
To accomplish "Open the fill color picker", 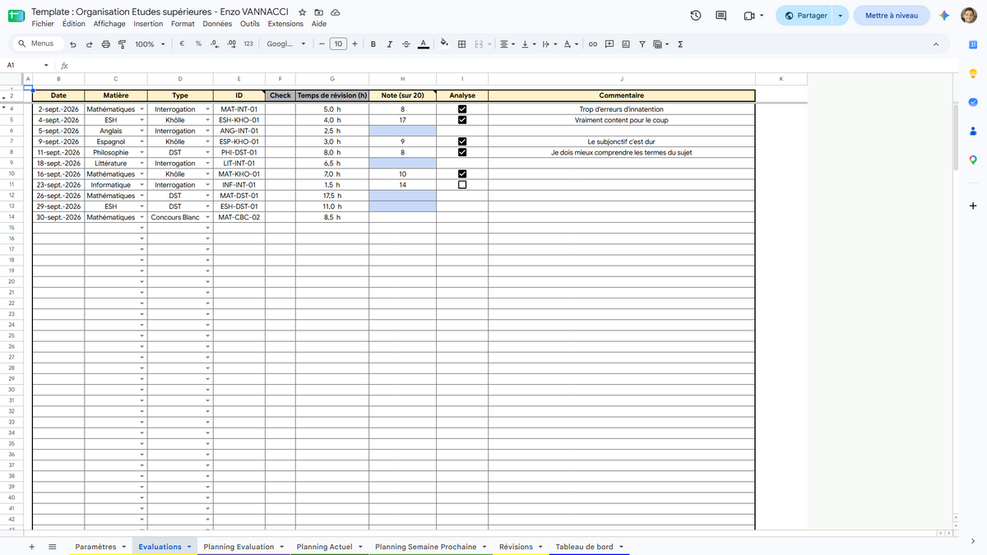I will tap(444, 44).
